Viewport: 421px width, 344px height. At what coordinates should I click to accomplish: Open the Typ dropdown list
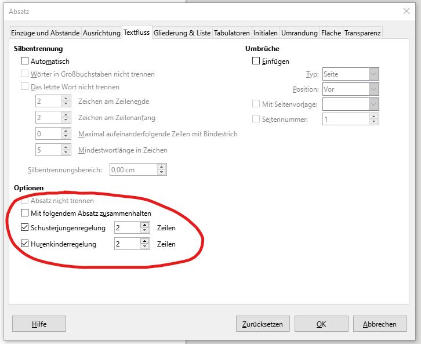coord(373,74)
